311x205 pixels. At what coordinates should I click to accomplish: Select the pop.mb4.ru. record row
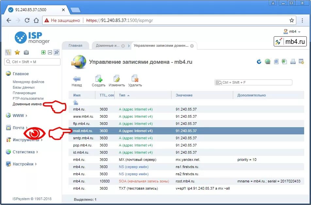tap(186, 145)
